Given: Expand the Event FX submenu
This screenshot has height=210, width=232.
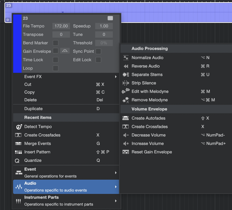Looking at the screenshot, I should pos(66,77).
